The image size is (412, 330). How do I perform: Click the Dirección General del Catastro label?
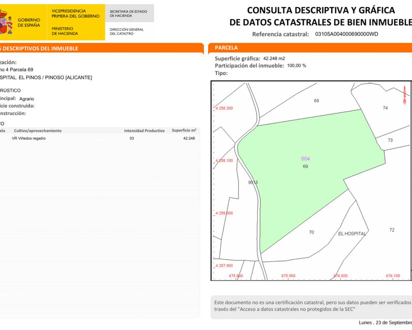pos(126,31)
